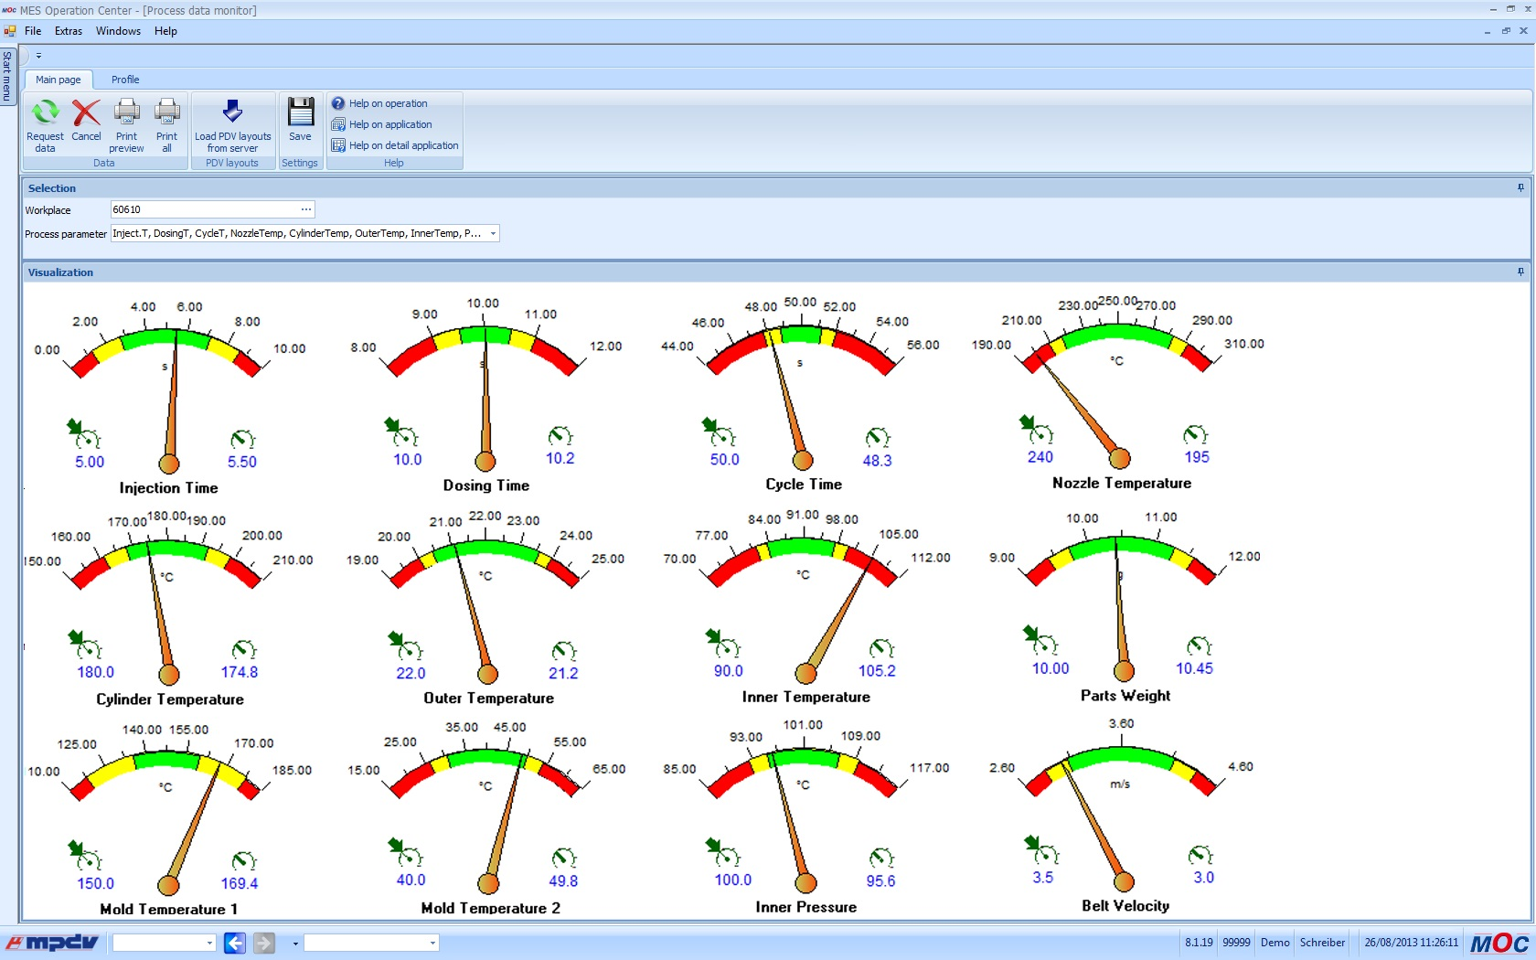
Task: Pin the Selection panel
Action: coord(1520,187)
